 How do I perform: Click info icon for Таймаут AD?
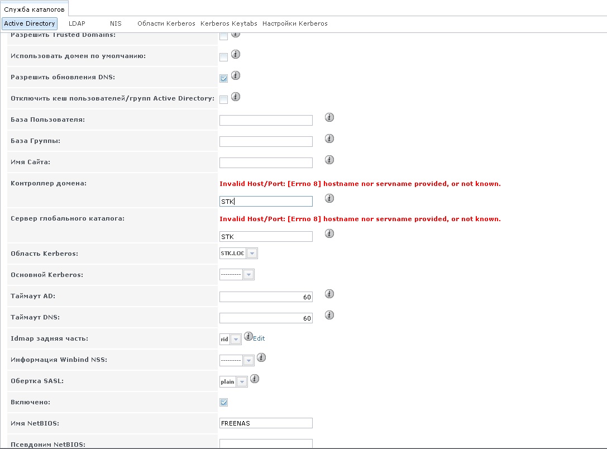coord(329,294)
